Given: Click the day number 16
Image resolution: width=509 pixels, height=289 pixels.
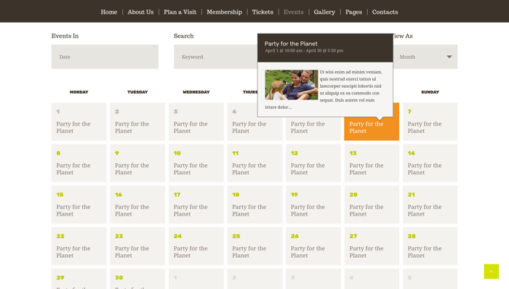Looking at the screenshot, I should (119, 195).
